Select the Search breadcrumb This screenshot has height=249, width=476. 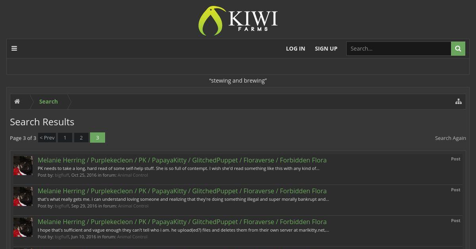[48, 102]
